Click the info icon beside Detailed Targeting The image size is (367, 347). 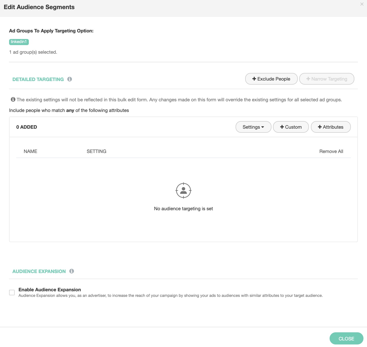click(70, 79)
